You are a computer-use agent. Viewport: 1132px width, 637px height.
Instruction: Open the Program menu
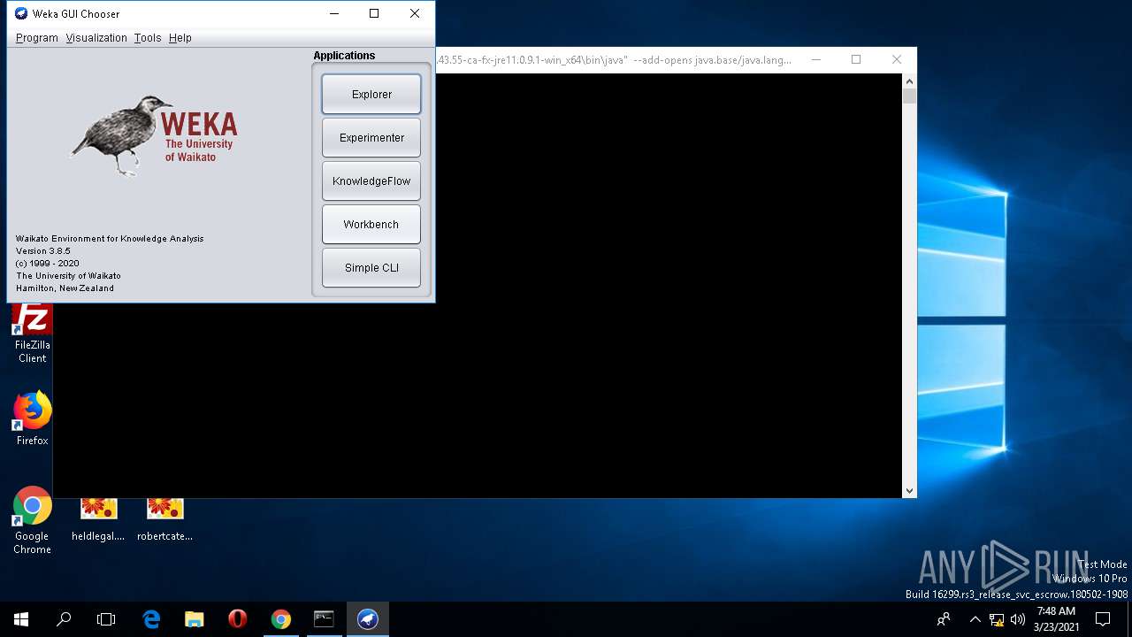(37, 38)
